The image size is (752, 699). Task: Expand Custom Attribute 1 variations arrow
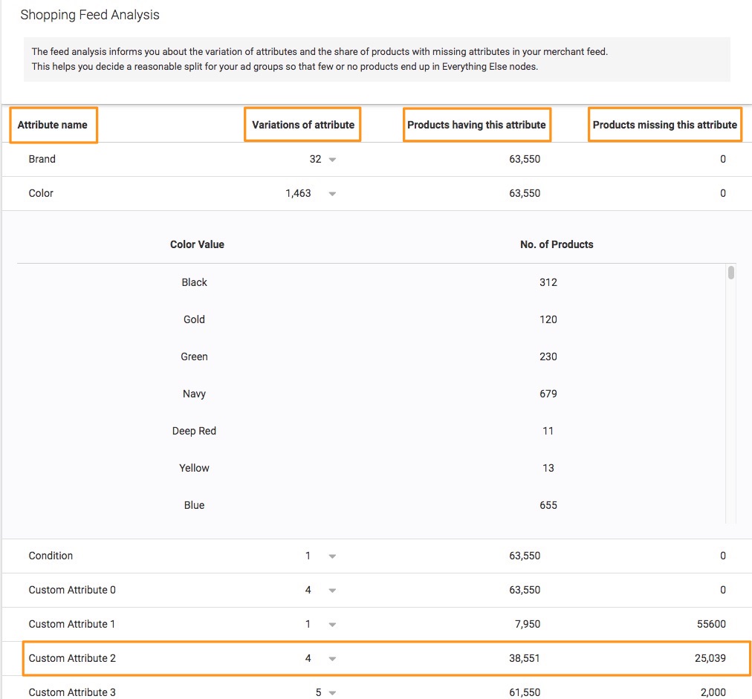tap(332, 625)
